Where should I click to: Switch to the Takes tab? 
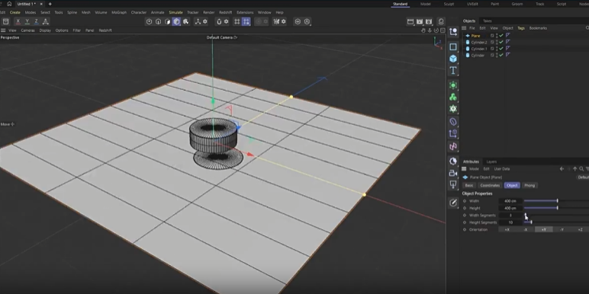[x=488, y=21]
